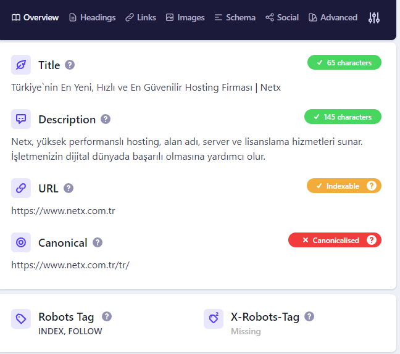The width and height of the screenshot is (400, 354).
Task: Click the Robots Tag label icon
Action: [21, 319]
